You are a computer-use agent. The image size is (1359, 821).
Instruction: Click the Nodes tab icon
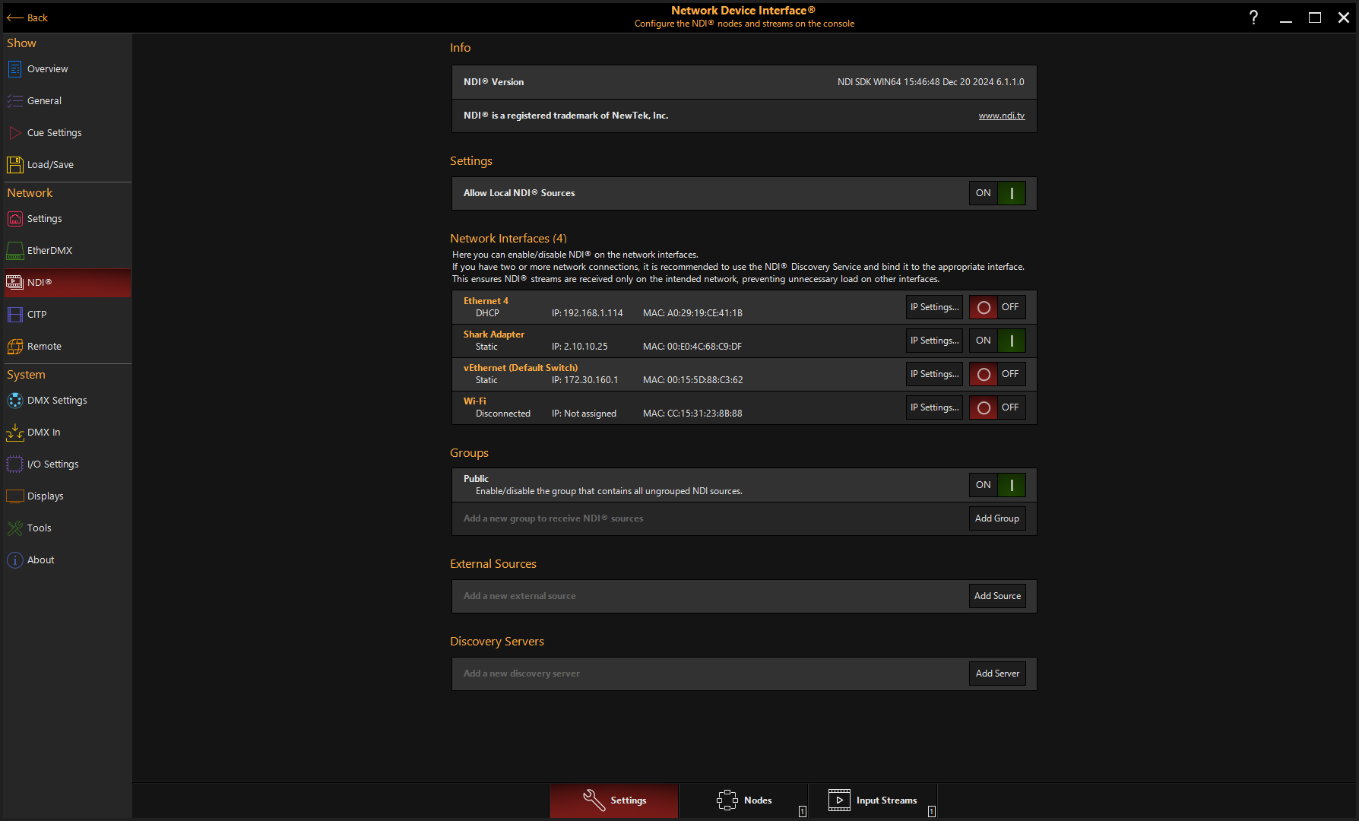727,800
